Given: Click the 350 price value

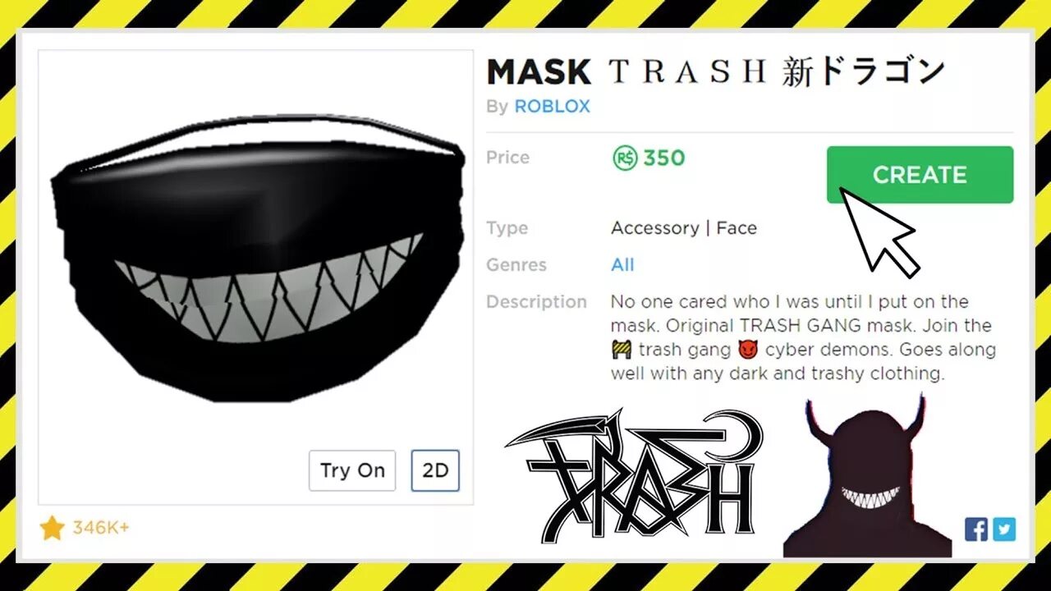Looking at the screenshot, I should point(663,158).
